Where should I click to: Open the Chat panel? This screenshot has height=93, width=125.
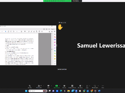(48, 86)
